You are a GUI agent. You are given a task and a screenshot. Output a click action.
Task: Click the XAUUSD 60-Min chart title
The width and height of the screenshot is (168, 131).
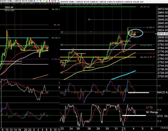(67, 2)
